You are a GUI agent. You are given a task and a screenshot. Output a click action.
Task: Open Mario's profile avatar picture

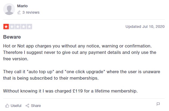point(9,9)
